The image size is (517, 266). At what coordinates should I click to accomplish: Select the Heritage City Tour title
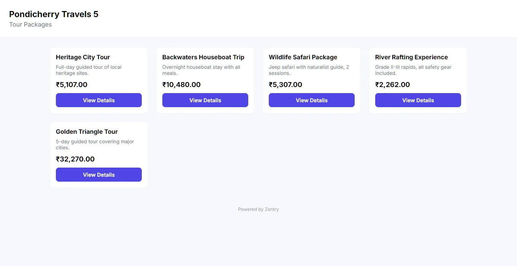[x=83, y=57]
